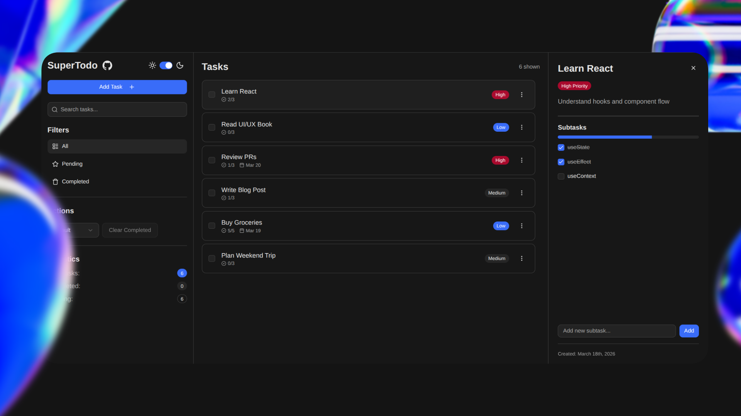Check off the Review PRs task
741x416 pixels.
[x=212, y=160]
